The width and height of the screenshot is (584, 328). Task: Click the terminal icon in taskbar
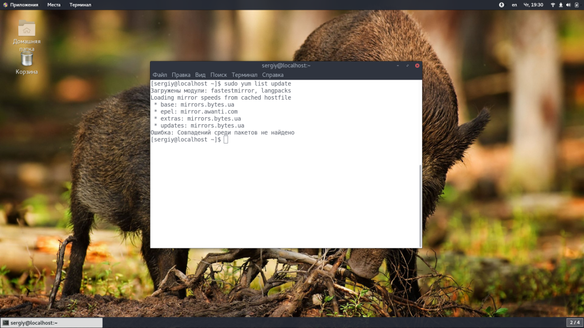click(x=6, y=323)
